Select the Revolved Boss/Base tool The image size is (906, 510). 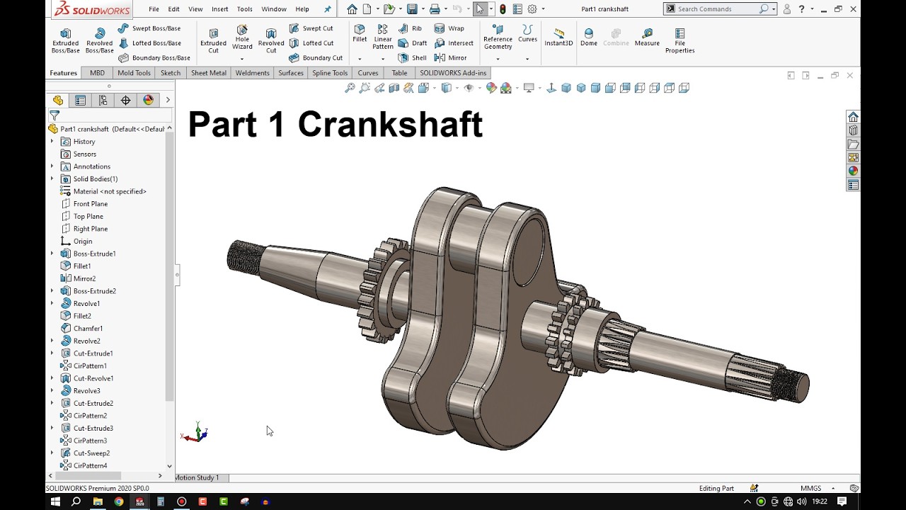coord(99,41)
